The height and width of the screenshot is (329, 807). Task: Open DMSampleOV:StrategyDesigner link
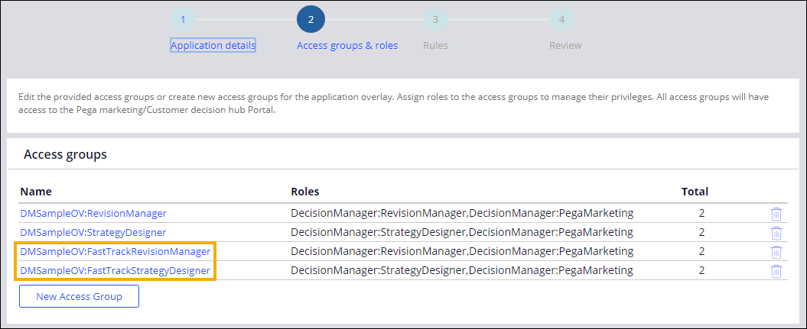click(x=93, y=233)
